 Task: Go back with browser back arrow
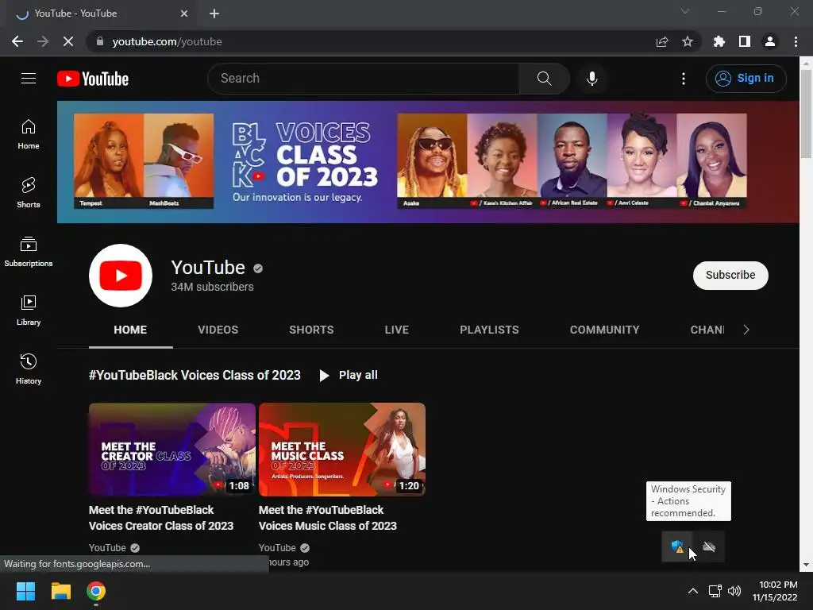(17, 41)
